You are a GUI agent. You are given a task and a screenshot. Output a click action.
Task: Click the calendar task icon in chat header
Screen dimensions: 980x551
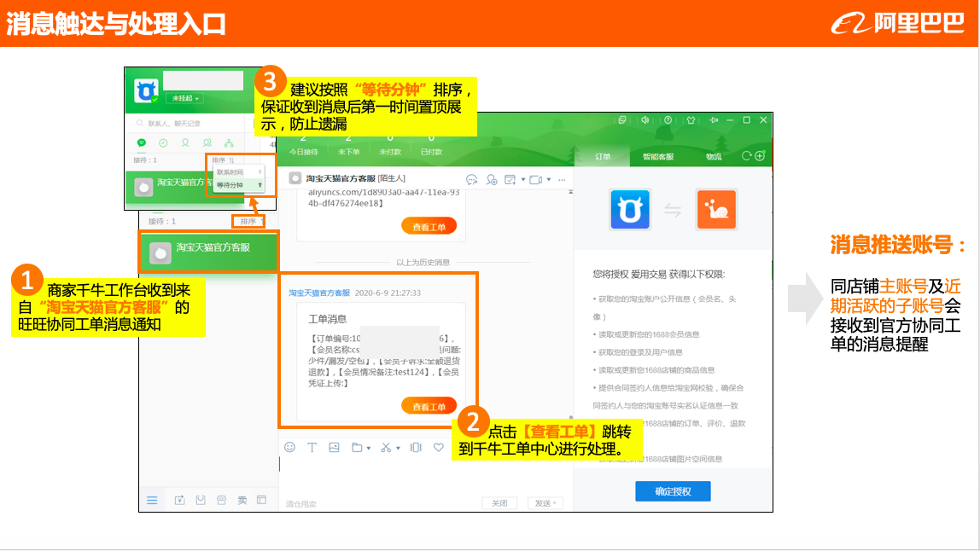pyautogui.click(x=510, y=180)
